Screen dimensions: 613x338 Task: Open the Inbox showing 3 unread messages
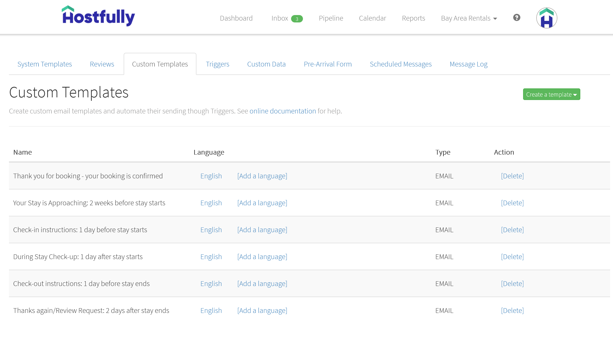(280, 18)
